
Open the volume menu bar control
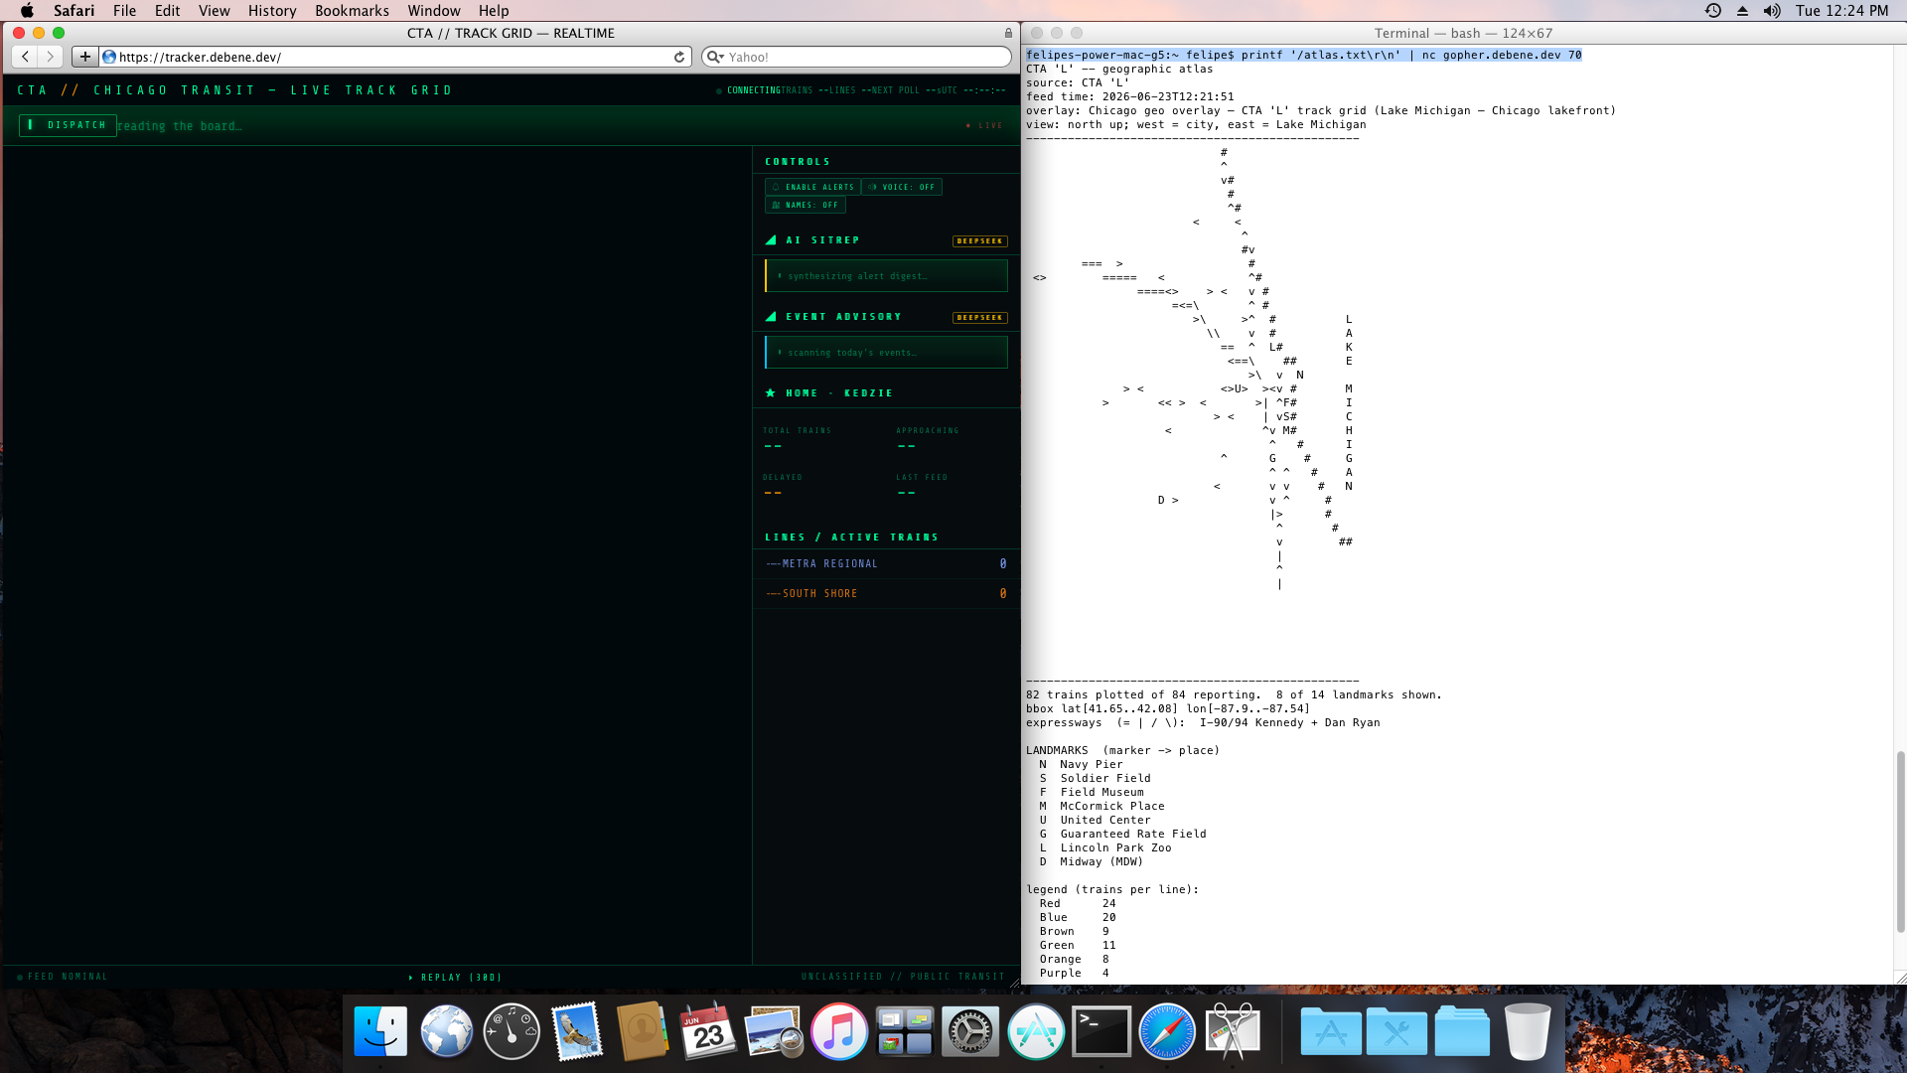point(1772,11)
